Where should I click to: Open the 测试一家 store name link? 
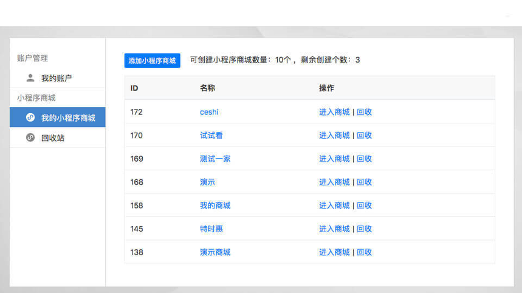(x=215, y=159)
